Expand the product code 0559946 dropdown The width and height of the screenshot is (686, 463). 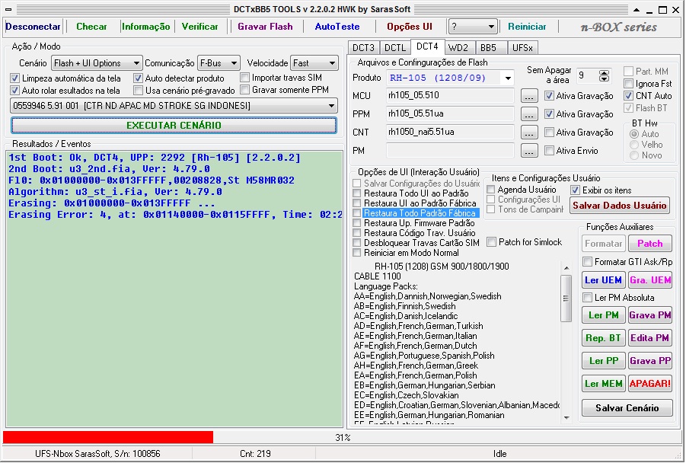tap(174, 105)
